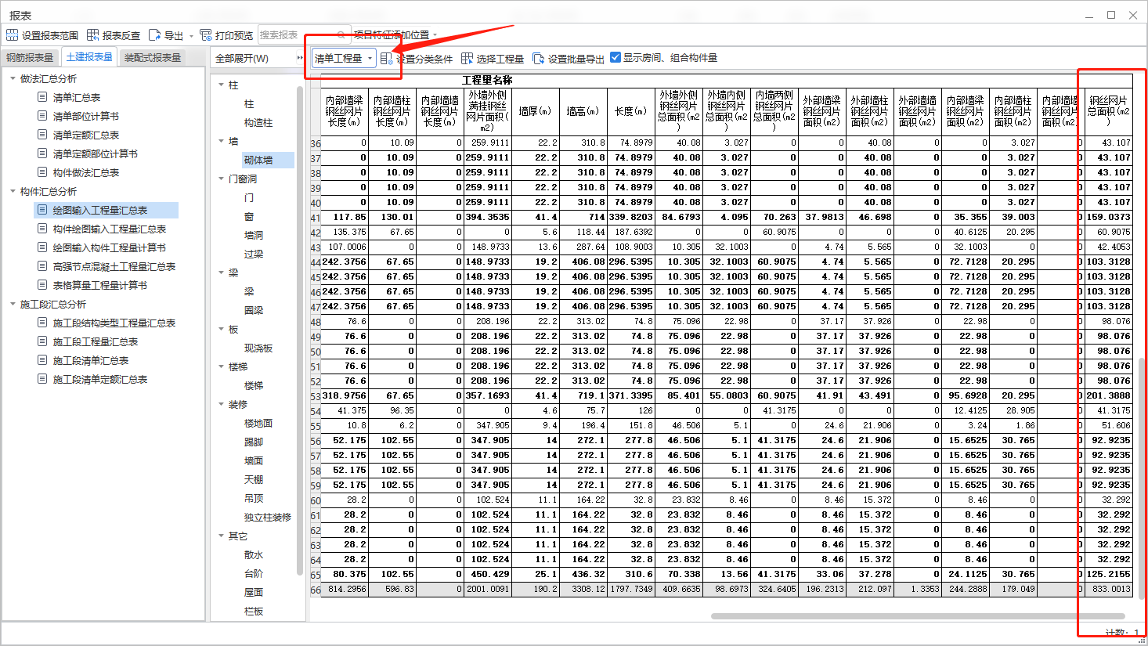Image resolution: width=1148 pixels, height=646 pixels.
Task: Click the 选择工程量 button label
Action: (500, 59)
